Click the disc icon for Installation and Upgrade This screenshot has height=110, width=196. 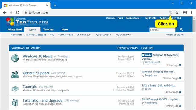[15, 102]
